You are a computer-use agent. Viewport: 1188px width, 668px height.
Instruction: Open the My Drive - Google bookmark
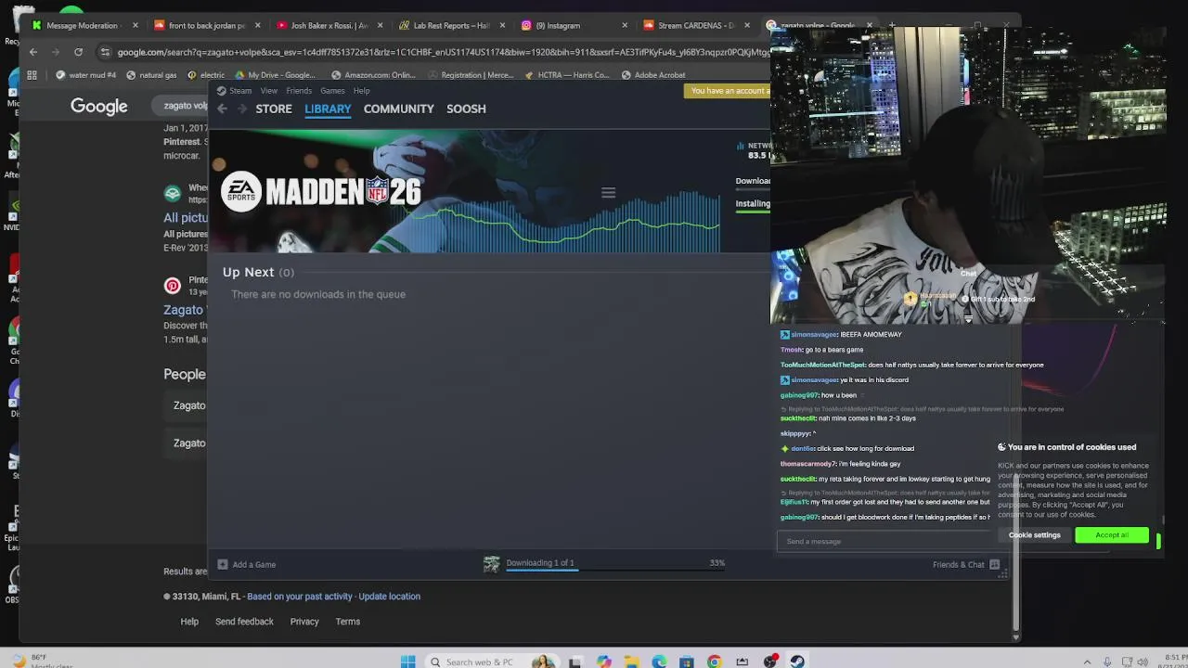point(275,75)
